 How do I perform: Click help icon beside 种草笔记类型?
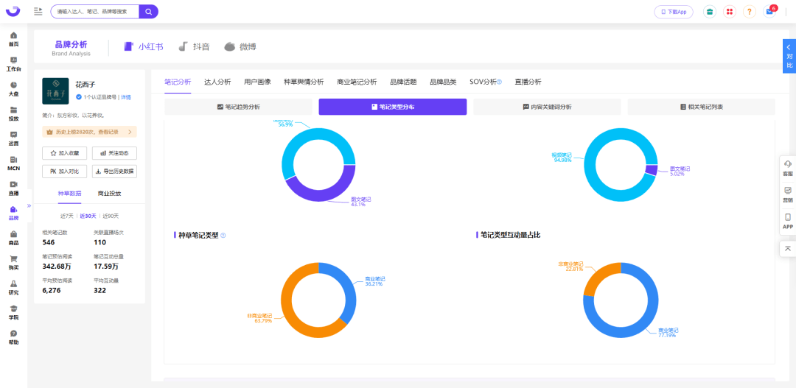pos(223,236)
